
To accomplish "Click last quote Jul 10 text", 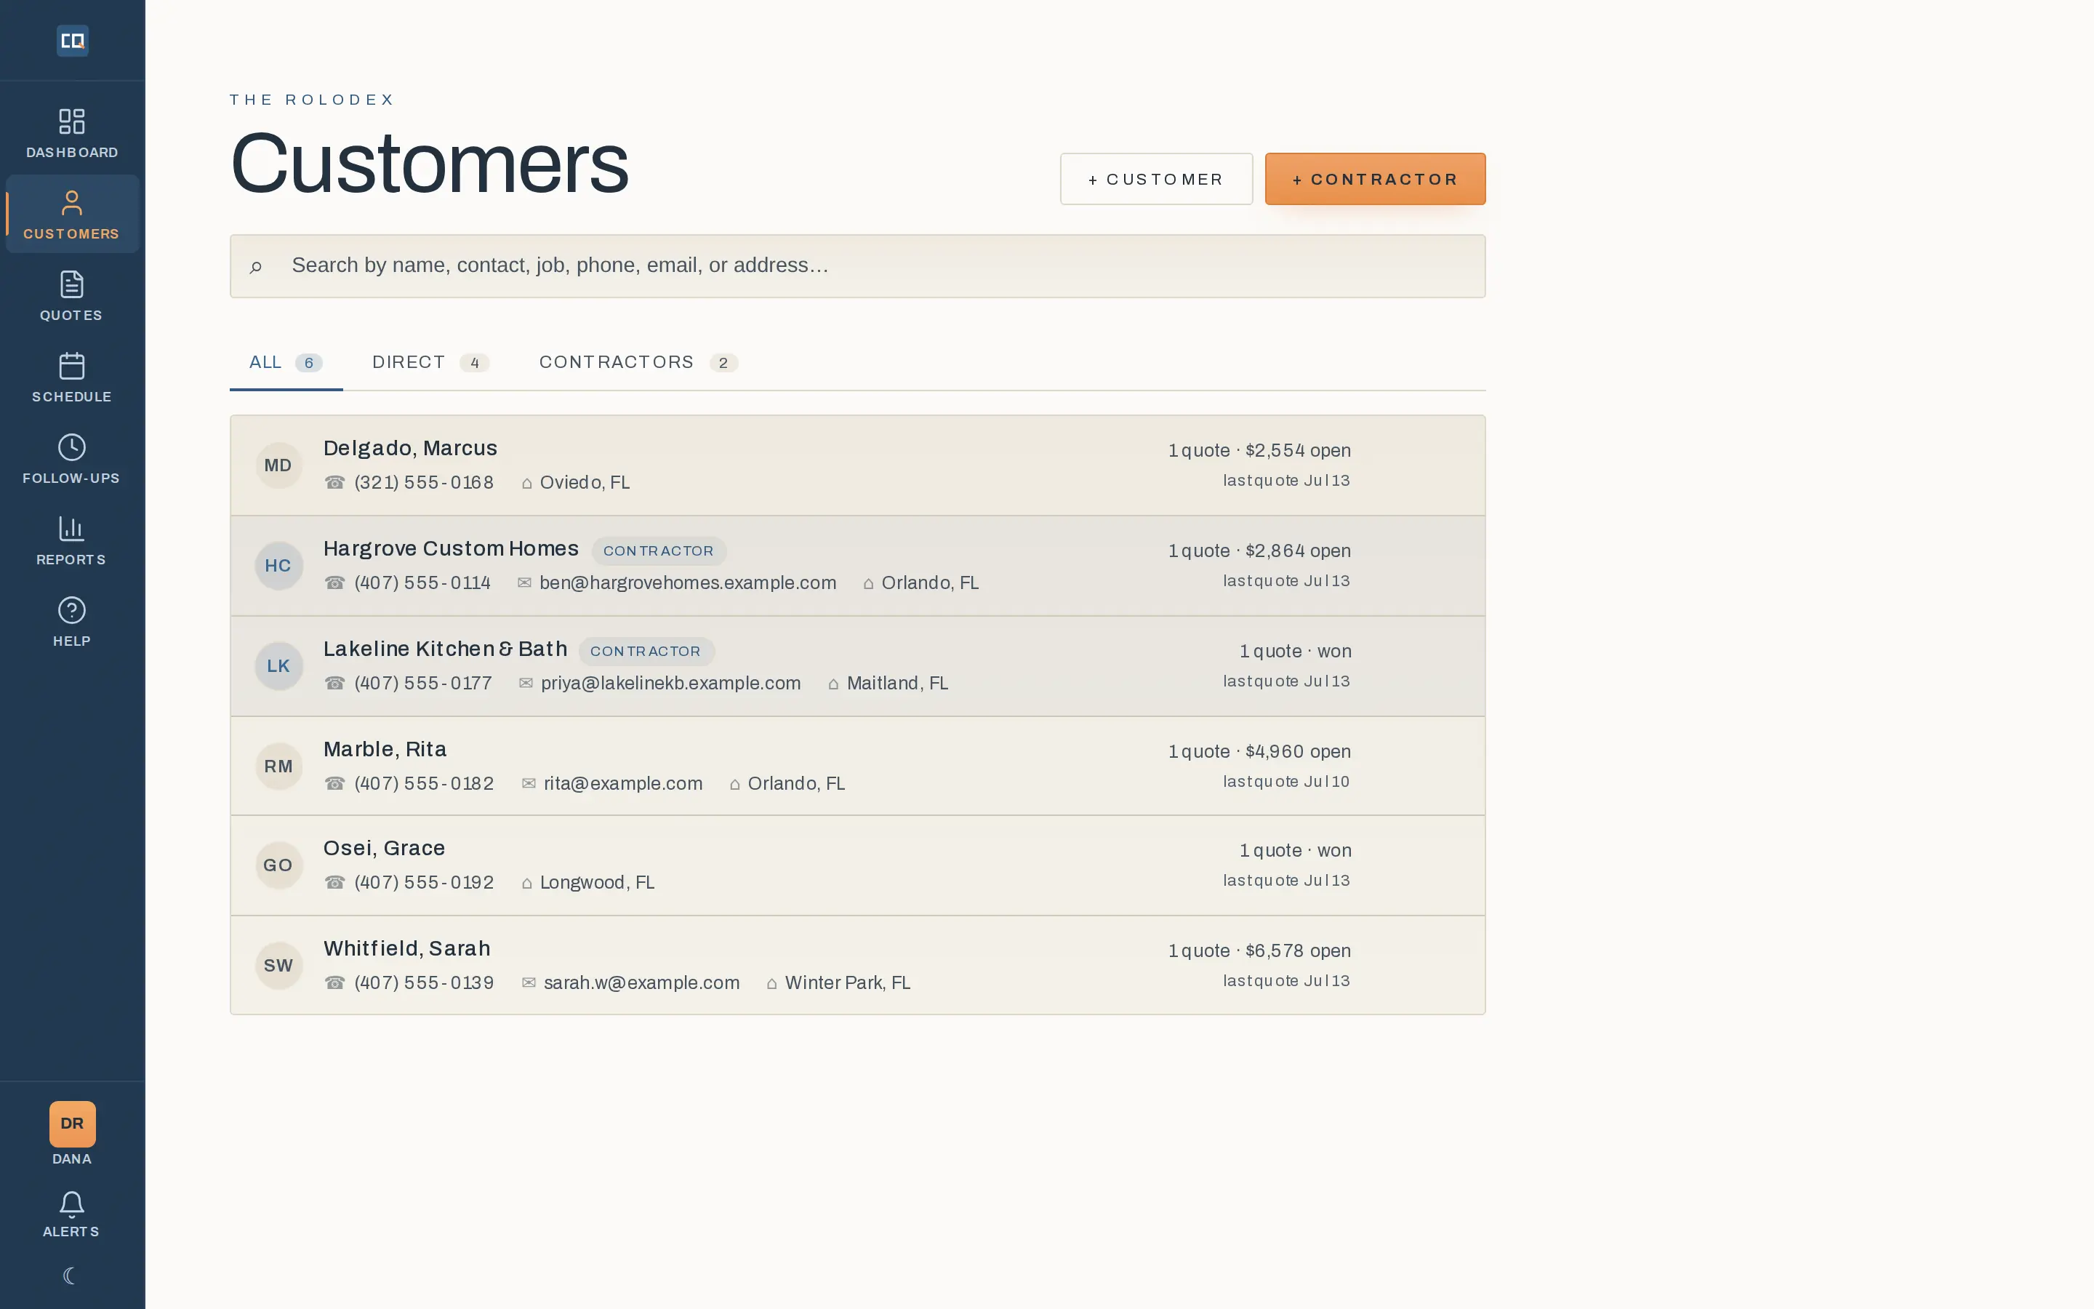I will point(1285,782).
